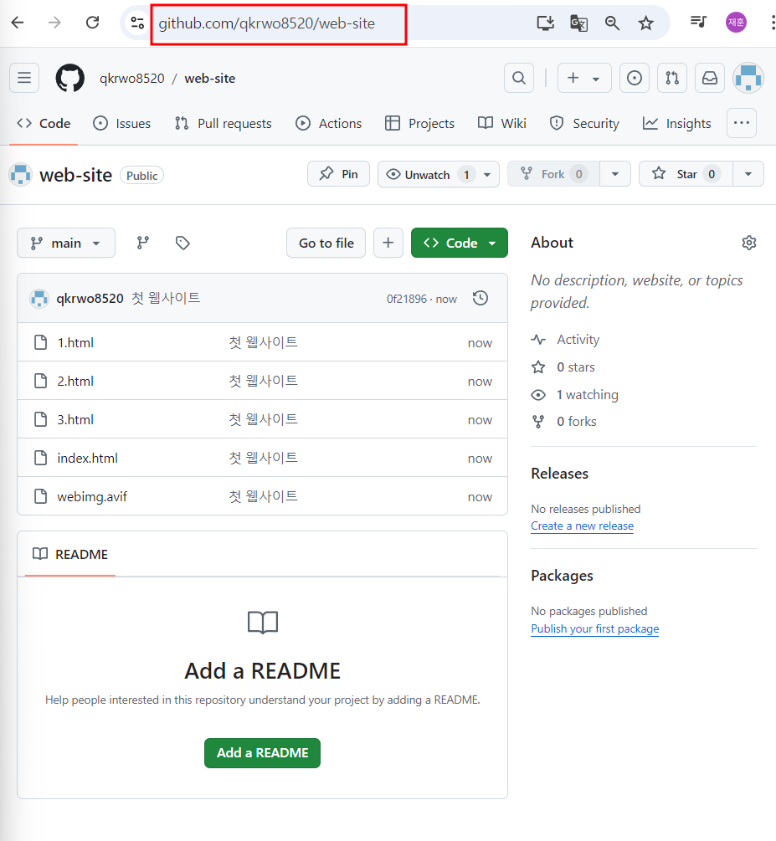Bookmark this page with the star icon

pyautogui.click(x=645, y=23)
